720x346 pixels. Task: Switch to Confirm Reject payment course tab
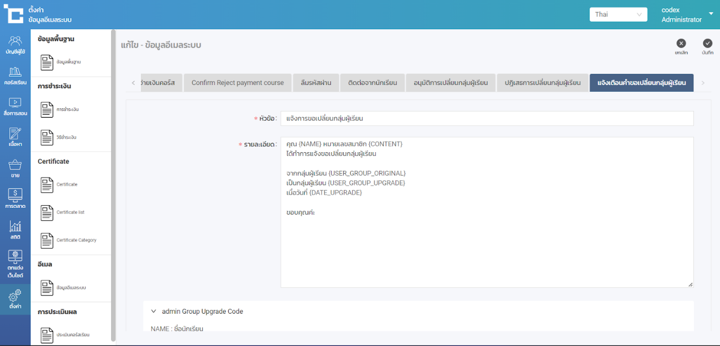tap(237, 83)
